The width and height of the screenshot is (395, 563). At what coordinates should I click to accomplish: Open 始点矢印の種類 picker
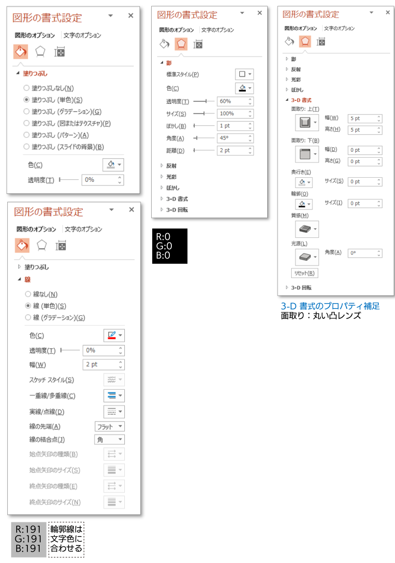click(114, 454)
